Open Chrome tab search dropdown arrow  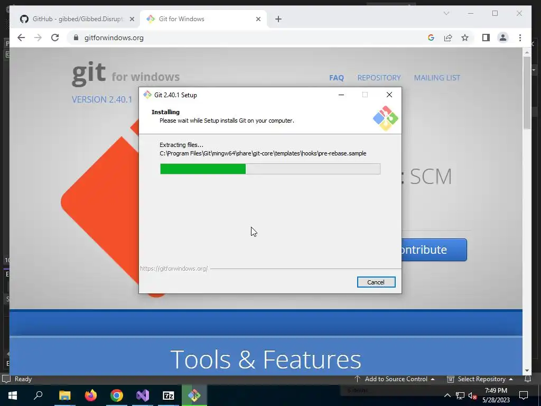pos(446,13)
